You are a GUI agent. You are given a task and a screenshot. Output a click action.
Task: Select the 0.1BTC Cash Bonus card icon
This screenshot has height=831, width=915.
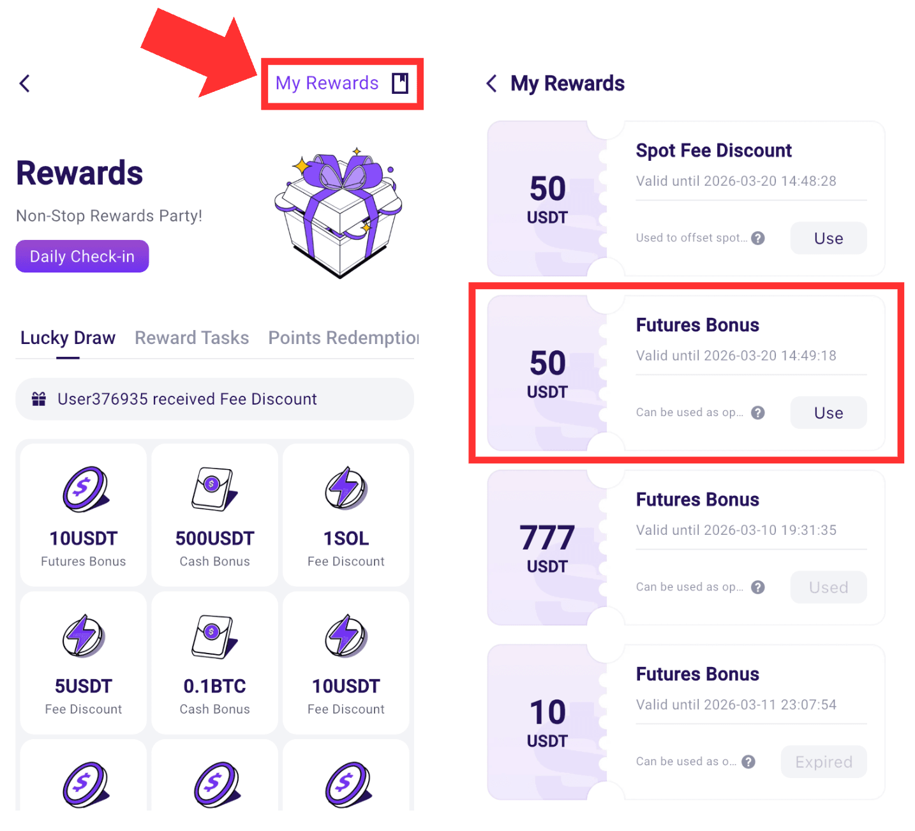click(x=214, y=636)
